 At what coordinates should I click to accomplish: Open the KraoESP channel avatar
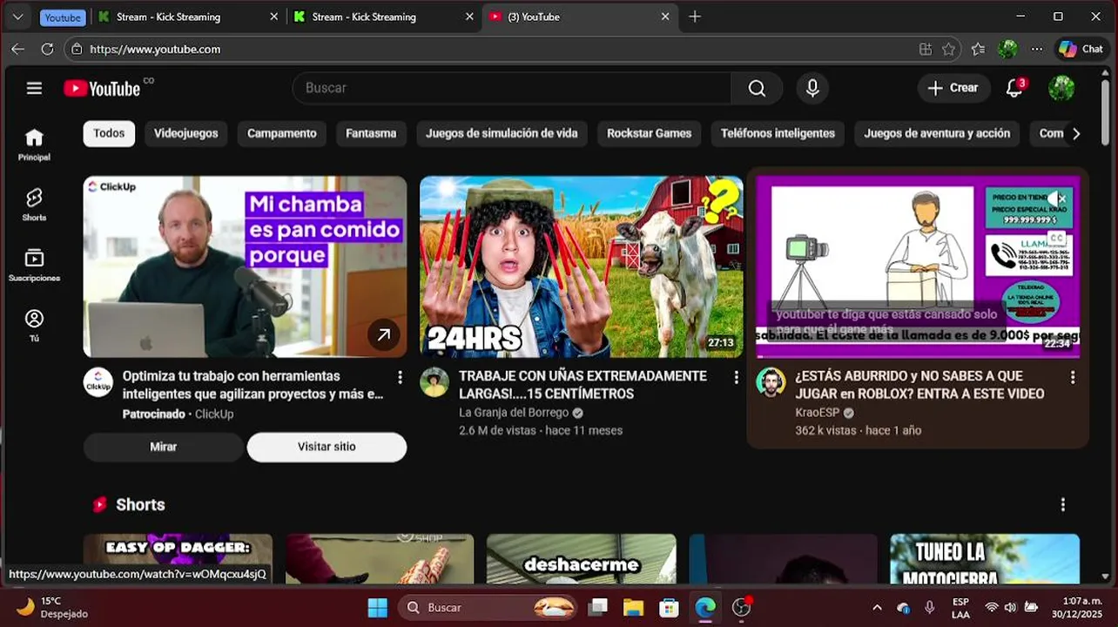[x=771, y=382]
